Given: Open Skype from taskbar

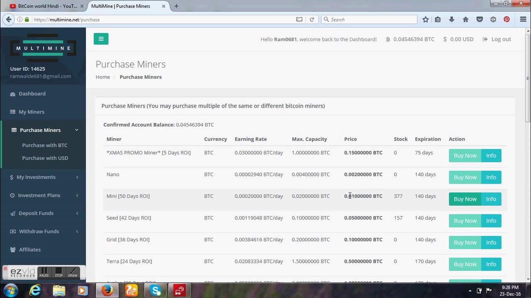Looking at the screenshot, I should tap(156, 291).
